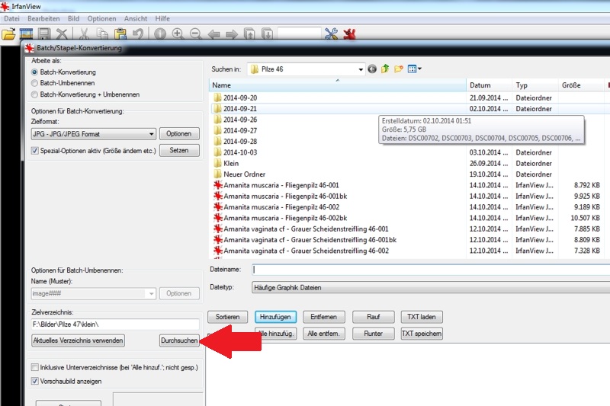Open the Bild menu
The width and height of the screenshot is (610, 406).
coord(73,18)
